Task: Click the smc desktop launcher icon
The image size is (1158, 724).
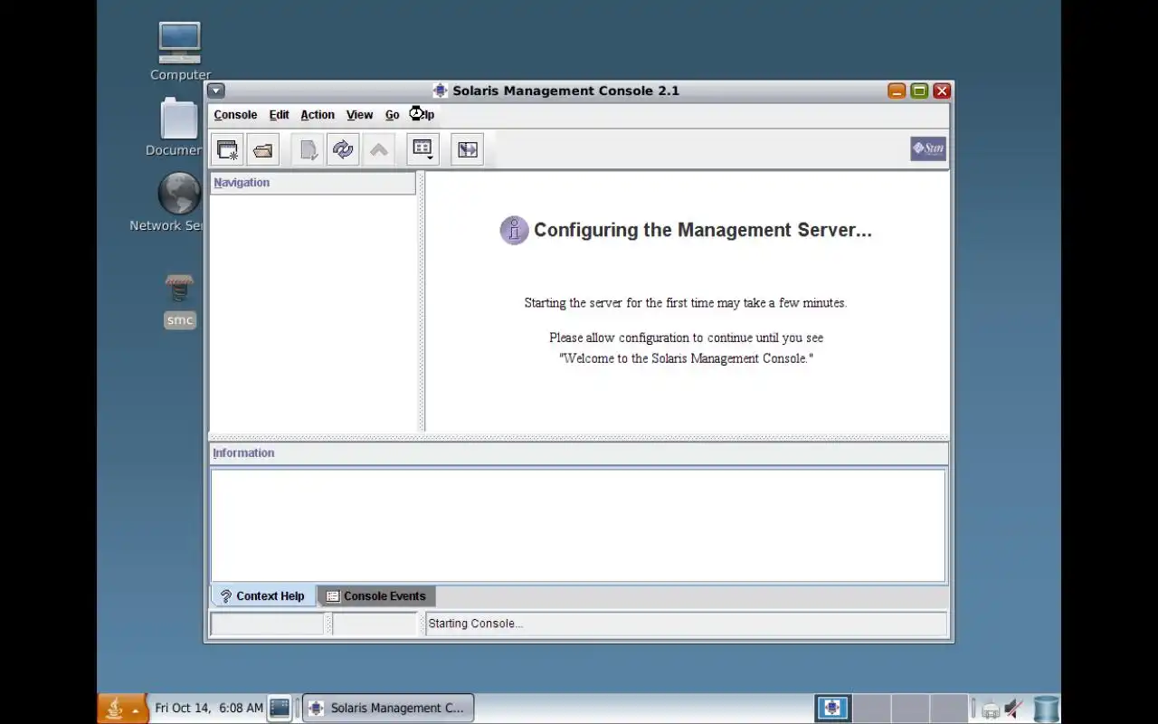Action: 179,290
